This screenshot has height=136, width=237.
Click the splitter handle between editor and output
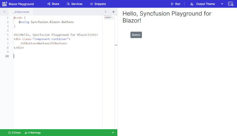click(116, 45)
